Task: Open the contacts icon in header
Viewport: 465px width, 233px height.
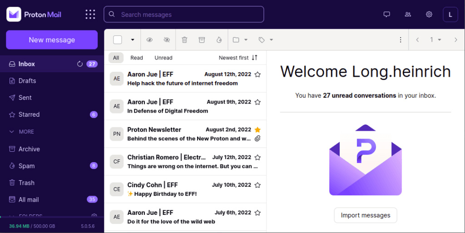Action: [x=408, y=15]
